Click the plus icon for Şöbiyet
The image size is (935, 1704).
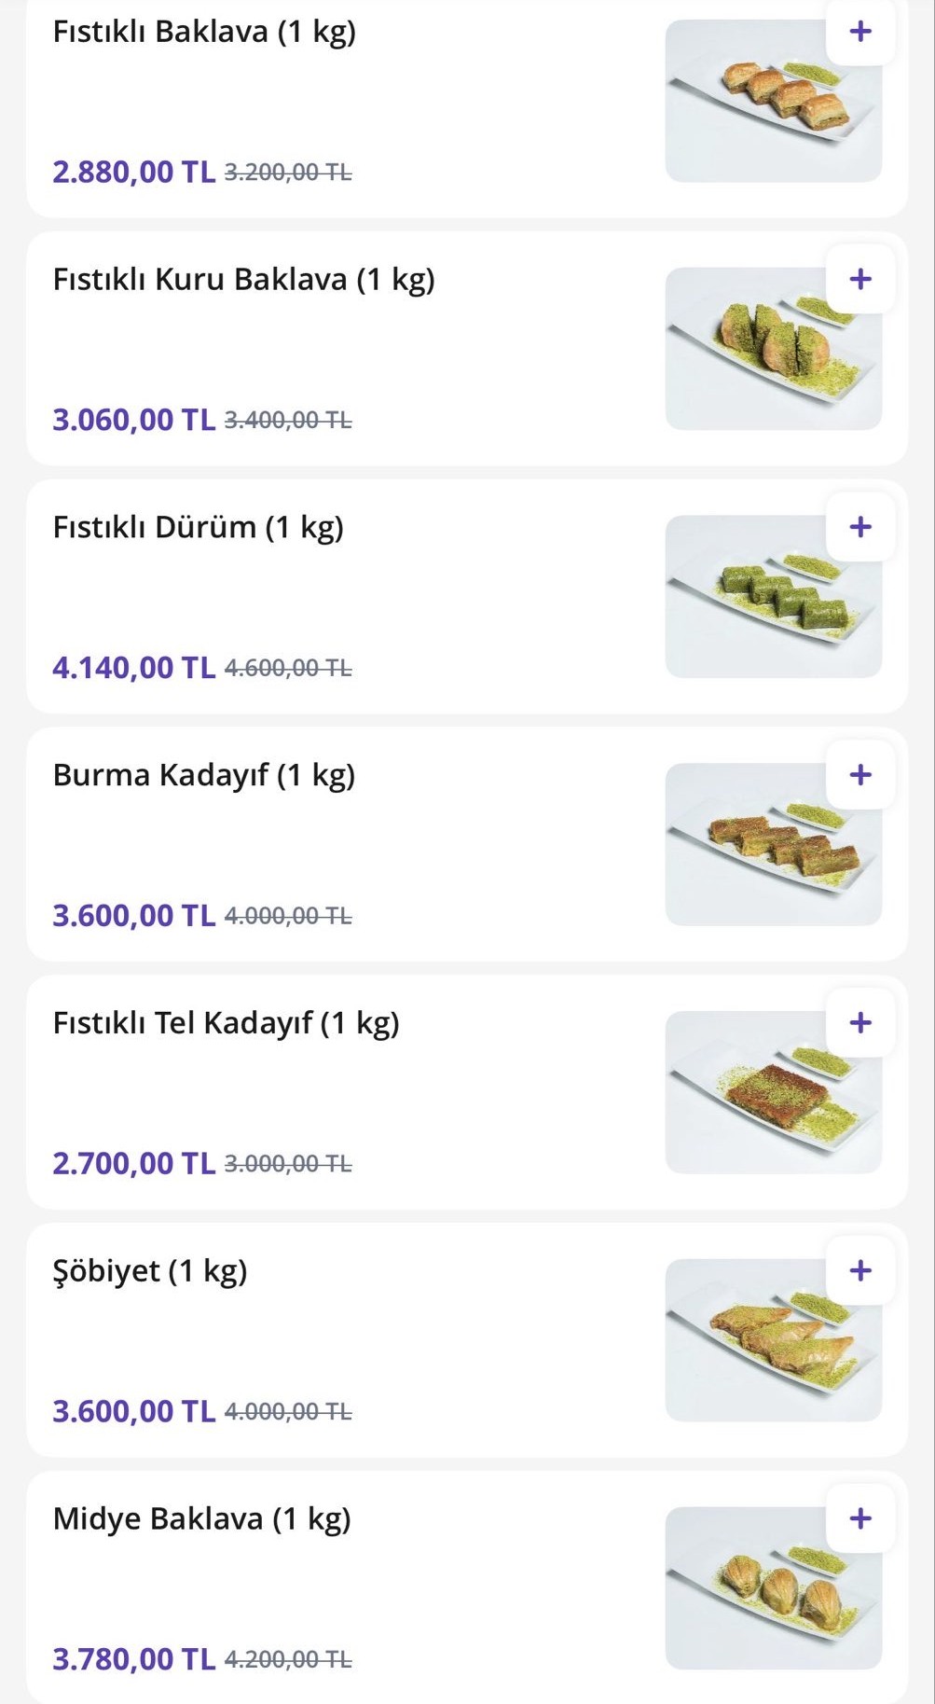coord(860,1270)
